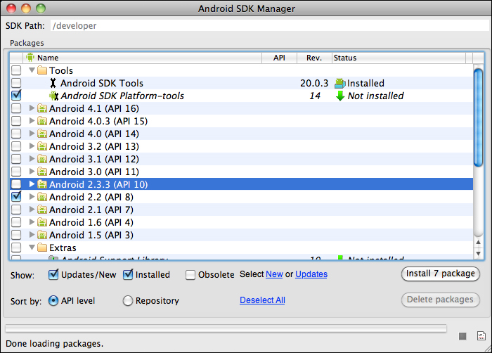Select the Android SDK Tools row text
492x353 pixels.
pyautogui.click(x=102, y=83)
